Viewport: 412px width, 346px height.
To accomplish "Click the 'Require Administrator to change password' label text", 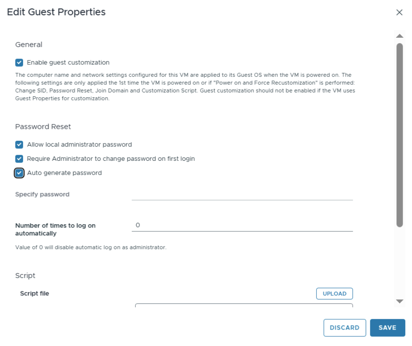I will click(x=111, y=159).
